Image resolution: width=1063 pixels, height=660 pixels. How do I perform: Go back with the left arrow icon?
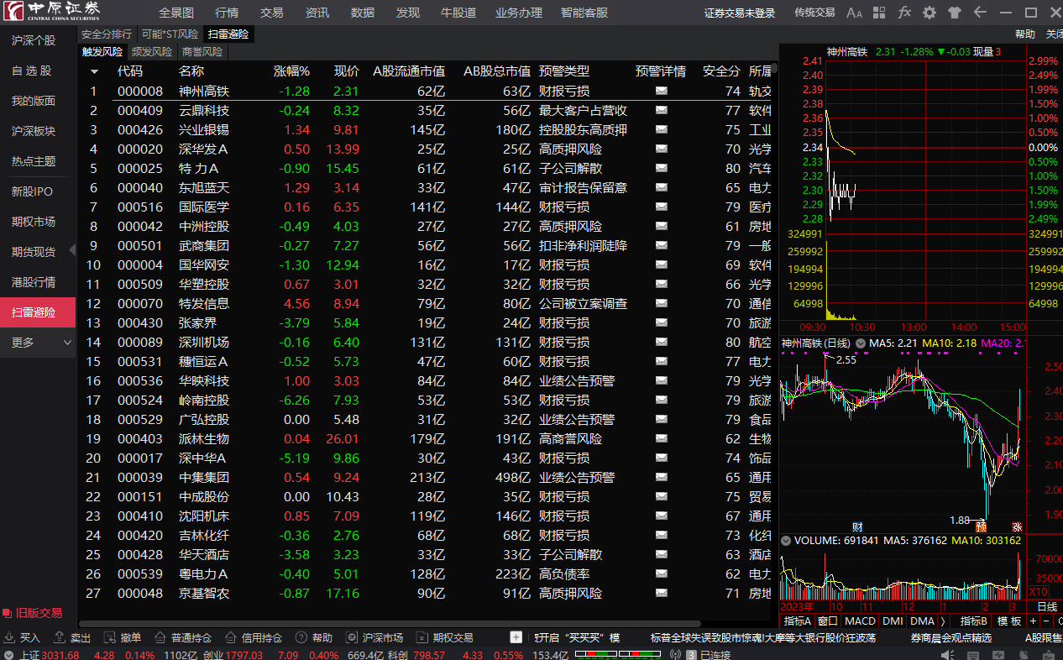click(980, 13)
